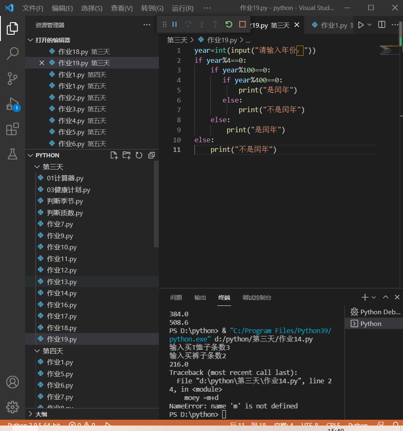Run Python file with play button
The height and width of the screenshot is (431, 403).
coord(361,25)
